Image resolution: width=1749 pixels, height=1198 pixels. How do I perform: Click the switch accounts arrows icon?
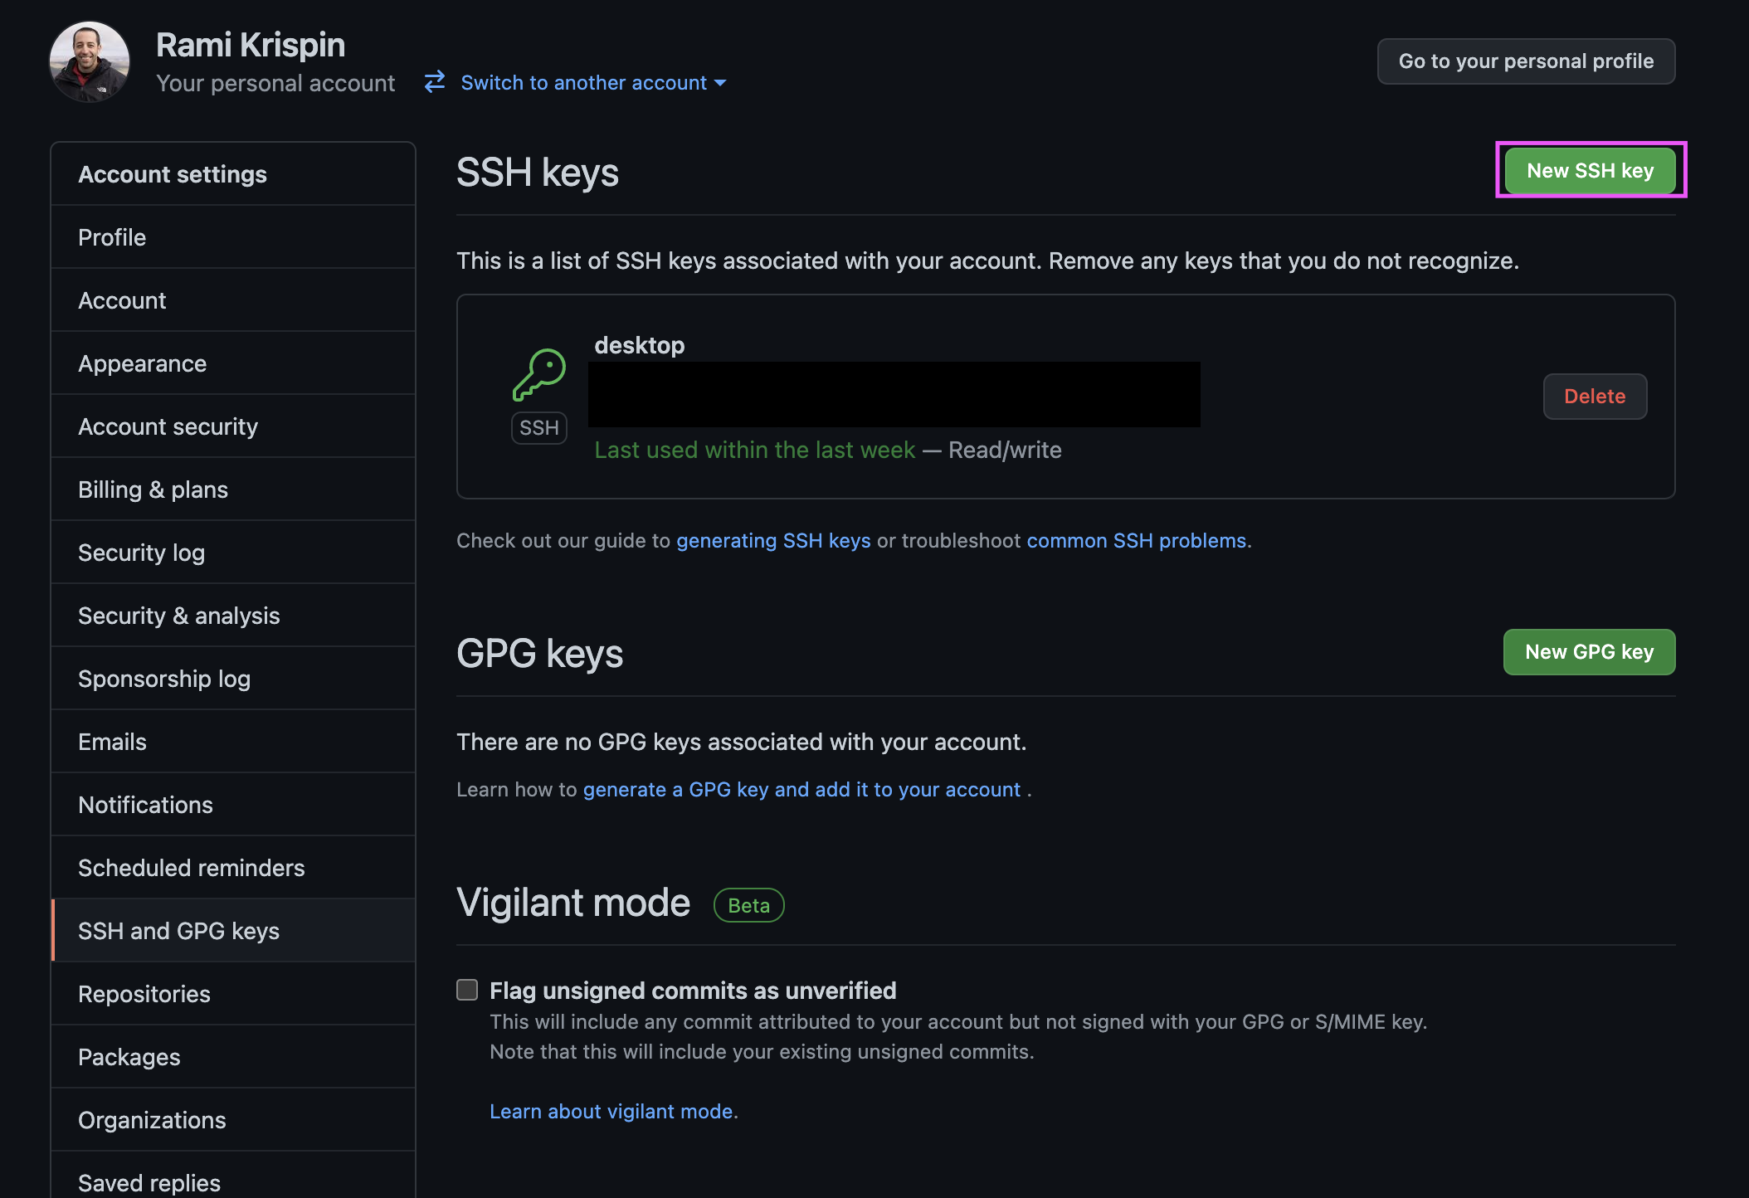(434, 82)
